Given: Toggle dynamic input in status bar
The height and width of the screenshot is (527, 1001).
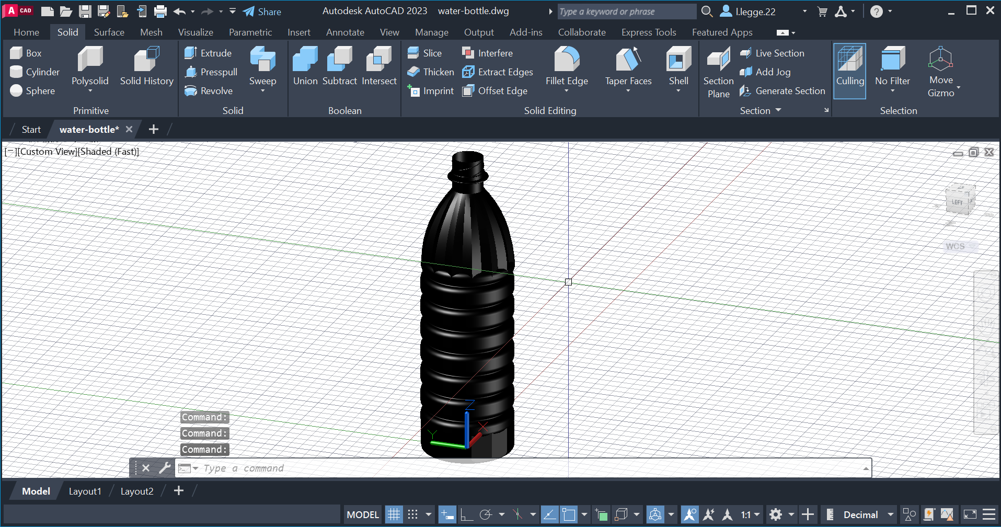Looking at the screenshot, I should click(447, 514).
